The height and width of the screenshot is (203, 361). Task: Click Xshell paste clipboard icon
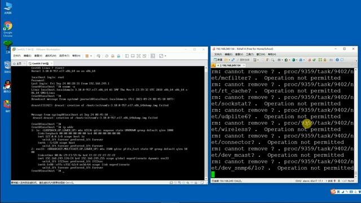[x=267, y=60]
